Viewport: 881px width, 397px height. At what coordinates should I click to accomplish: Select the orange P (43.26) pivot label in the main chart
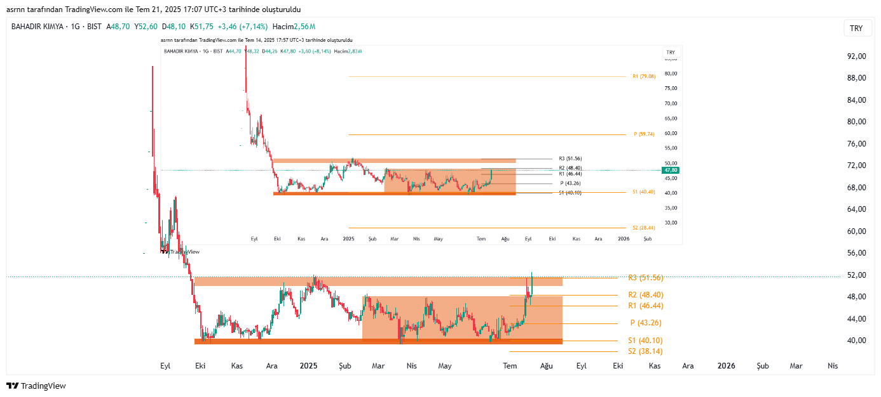[645, 323]
